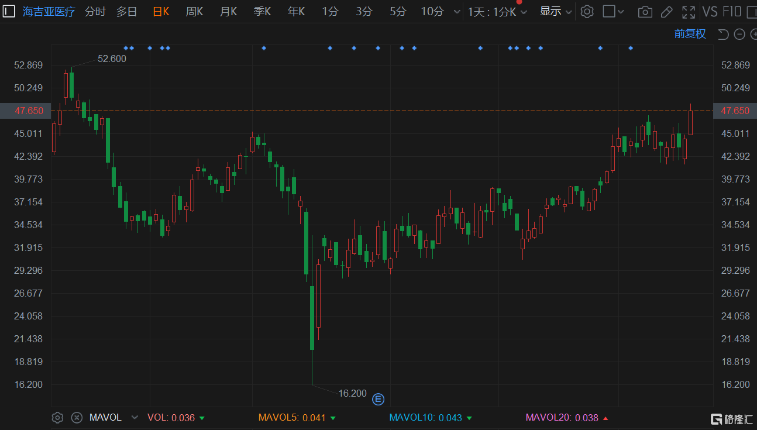Remove the MAVOL indicator with X icon
The image size is (757, 430).
click(77, 417)
